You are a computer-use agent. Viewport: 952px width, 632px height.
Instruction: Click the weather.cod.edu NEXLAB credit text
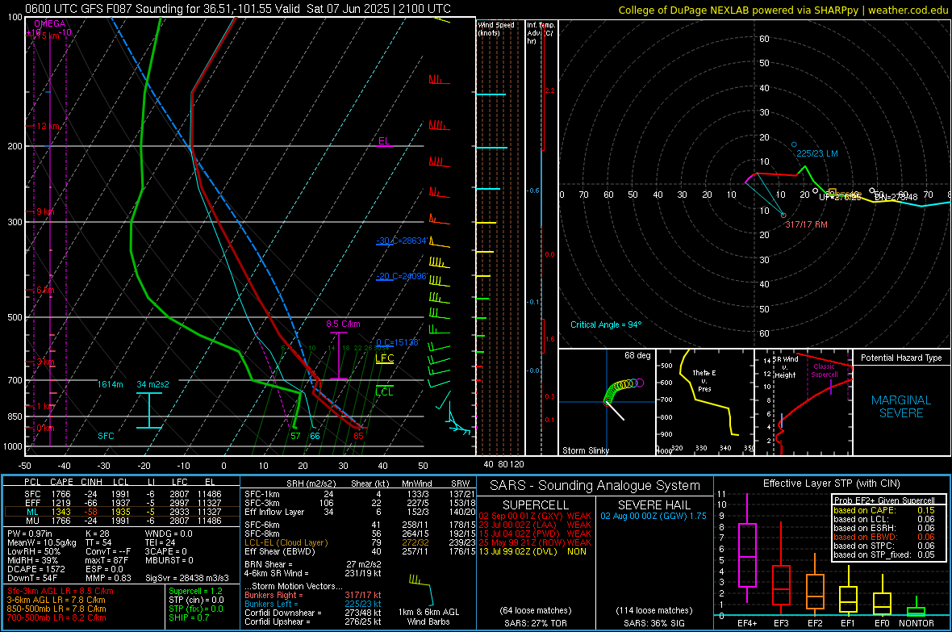(x=783, y=10)
